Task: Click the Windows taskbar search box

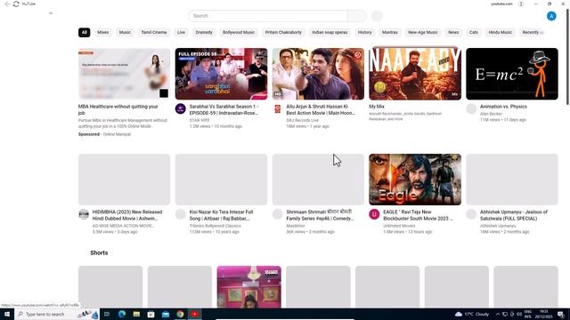Action: pyautogui.click(x=57, y=314)
